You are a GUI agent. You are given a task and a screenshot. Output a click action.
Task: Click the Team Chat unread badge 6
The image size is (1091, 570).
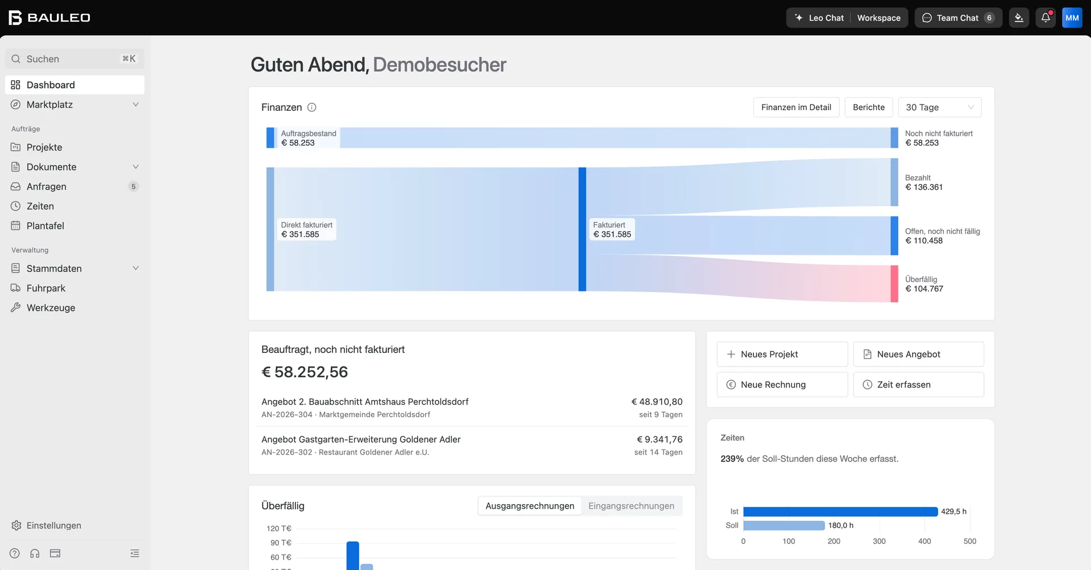(x=989, y=18)
